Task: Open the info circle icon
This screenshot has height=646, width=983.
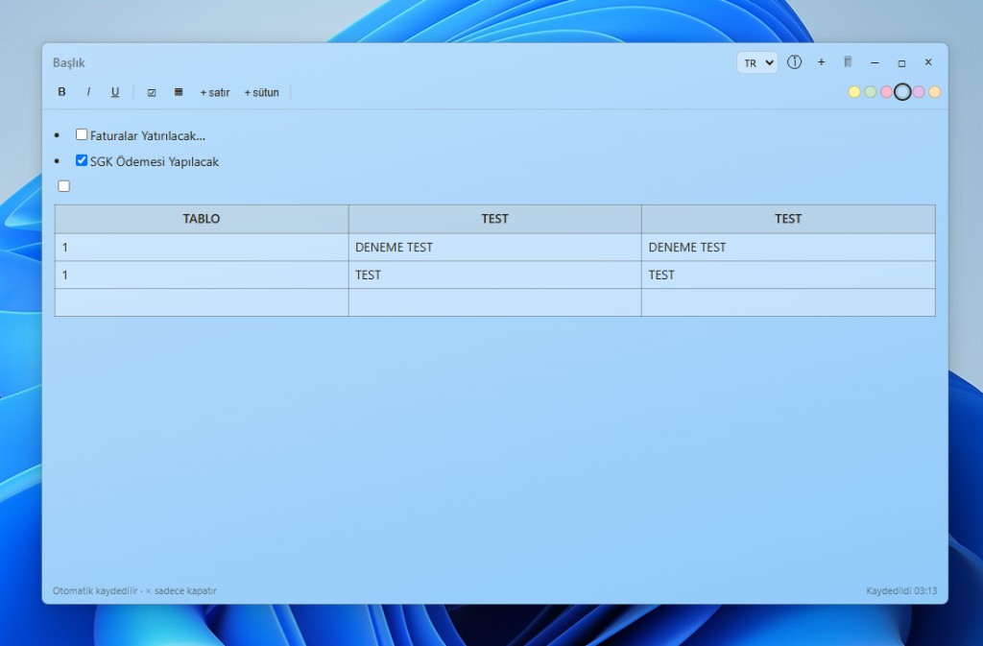Action: point(794,62)
